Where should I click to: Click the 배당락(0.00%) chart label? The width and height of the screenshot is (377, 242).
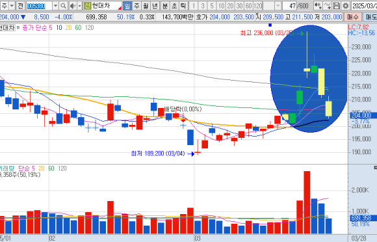[183, 109]
